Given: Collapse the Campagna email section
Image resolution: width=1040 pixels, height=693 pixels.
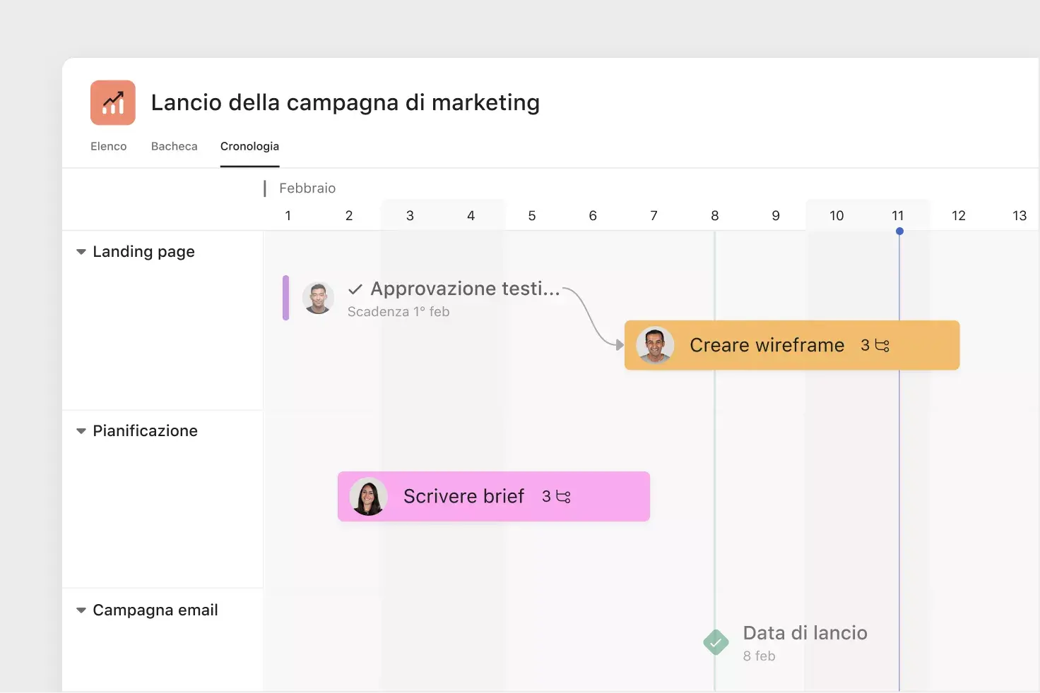Looking at the screenshot, I should coord(81,610).
